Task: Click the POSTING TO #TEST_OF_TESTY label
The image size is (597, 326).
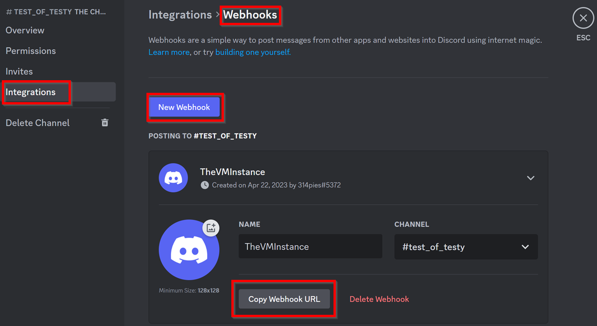Action: [x=202, y=136]
